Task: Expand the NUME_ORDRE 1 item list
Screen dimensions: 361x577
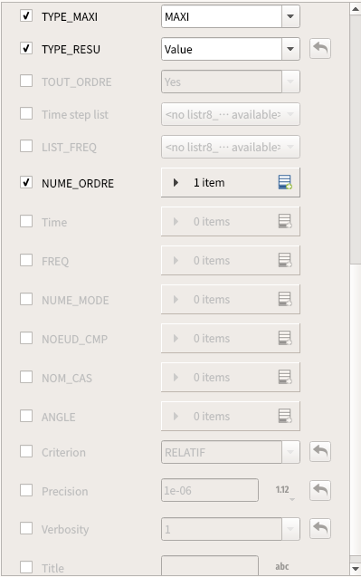Action: coord(176,183)
